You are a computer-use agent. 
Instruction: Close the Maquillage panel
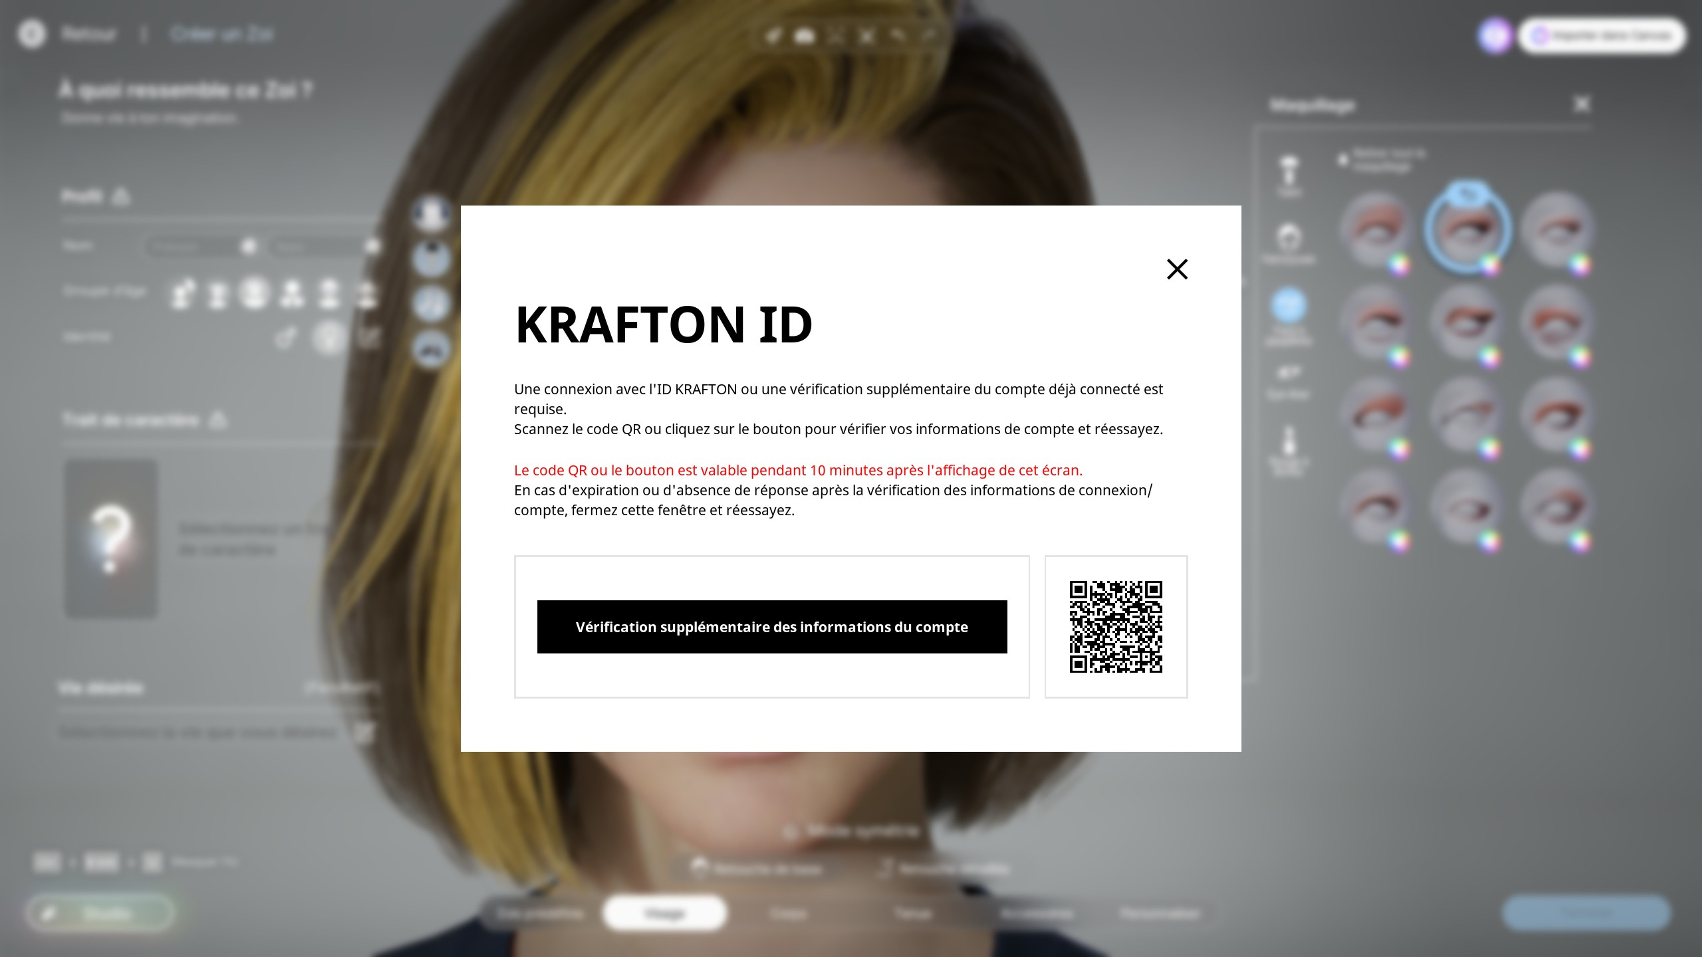click(1582, 104)
